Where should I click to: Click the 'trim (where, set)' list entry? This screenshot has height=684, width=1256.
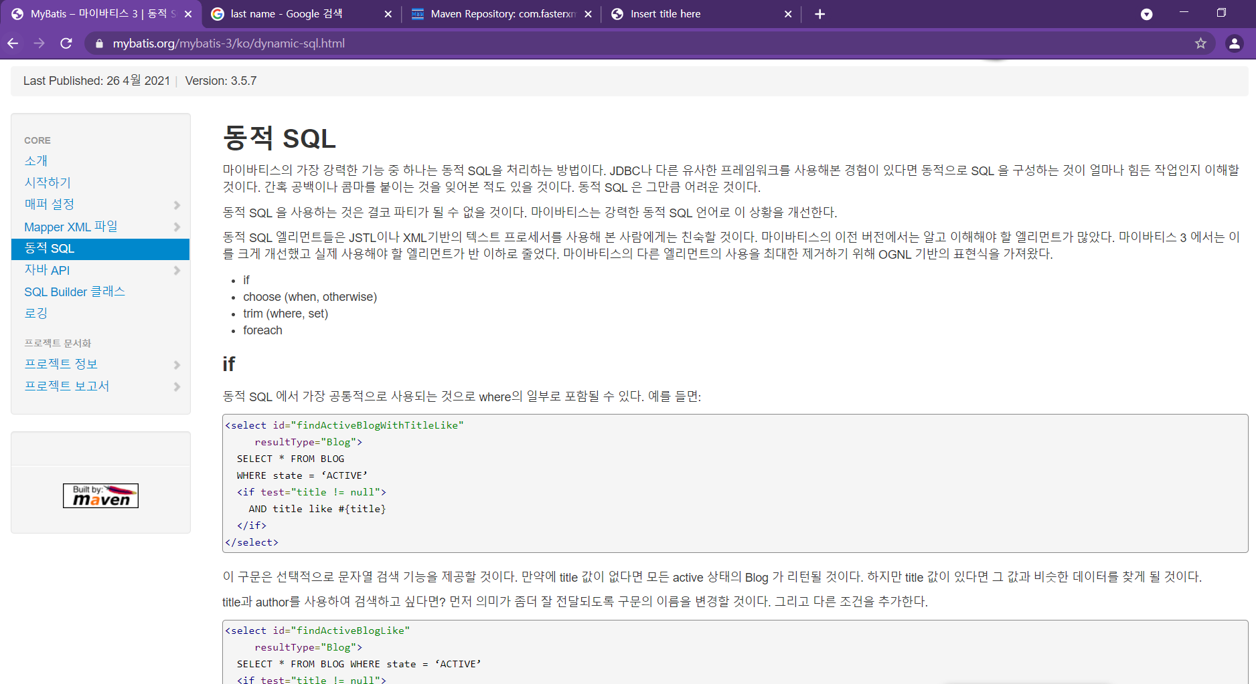(x=285, y=314)
